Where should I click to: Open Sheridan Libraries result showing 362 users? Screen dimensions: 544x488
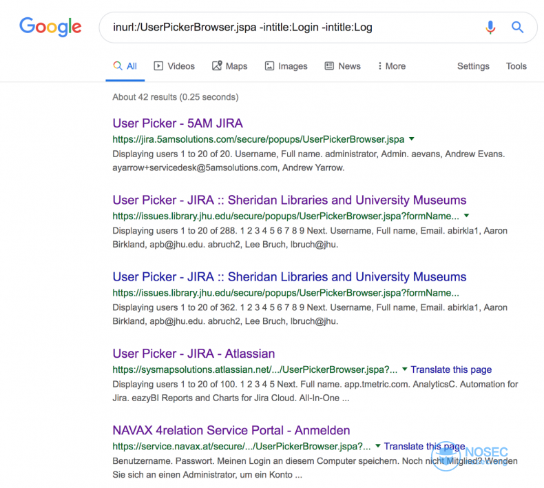point(289,277)
